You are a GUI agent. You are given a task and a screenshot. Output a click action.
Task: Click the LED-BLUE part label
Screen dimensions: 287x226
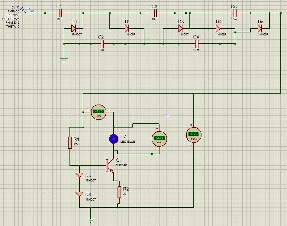(x=127, y=142)
